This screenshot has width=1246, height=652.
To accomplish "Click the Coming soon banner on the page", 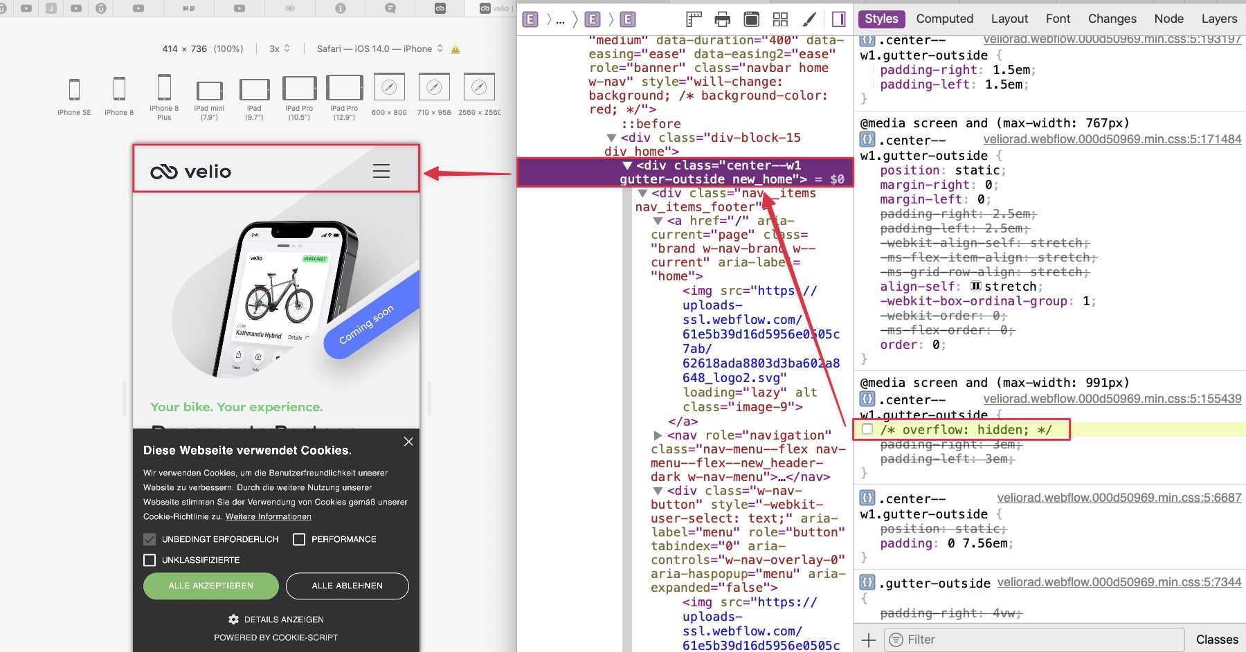I will click(372, 315).
